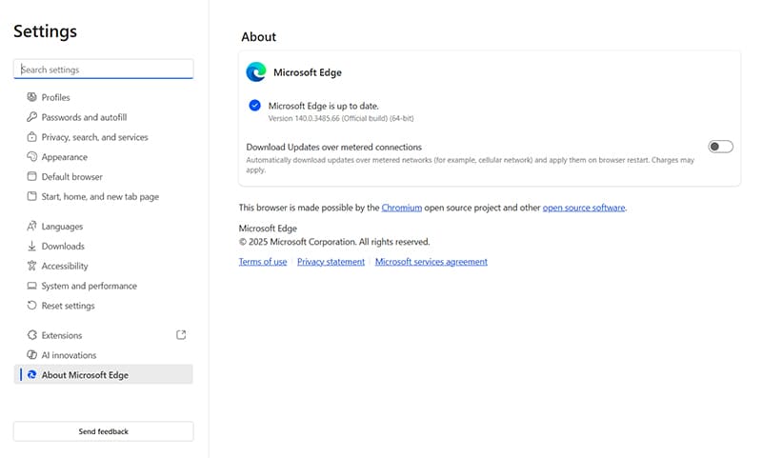The height and width of the screenshot is (458, 762).
Task: Click the Downloads arrow icon
Action: (31, 247)
